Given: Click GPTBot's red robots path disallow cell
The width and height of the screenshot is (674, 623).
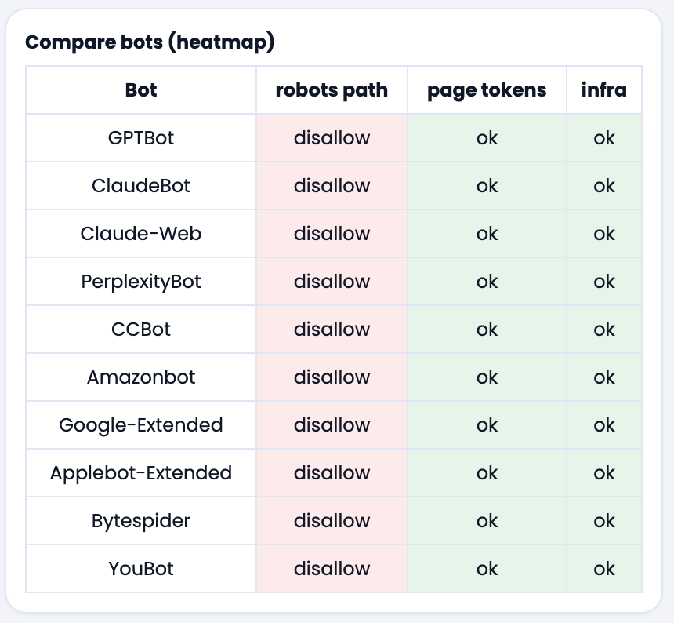Looking at the screenshot, I should pos(332,138).
